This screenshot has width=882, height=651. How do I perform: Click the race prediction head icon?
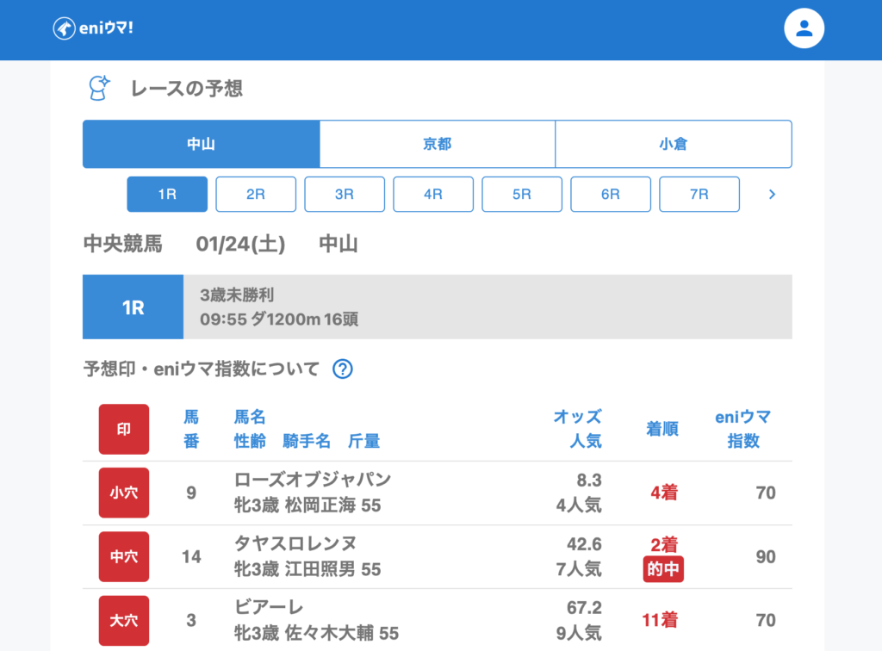pyautogui.click(x=99, y=88)
